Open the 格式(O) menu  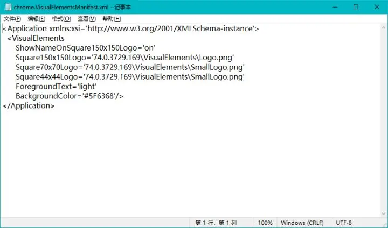61,19
